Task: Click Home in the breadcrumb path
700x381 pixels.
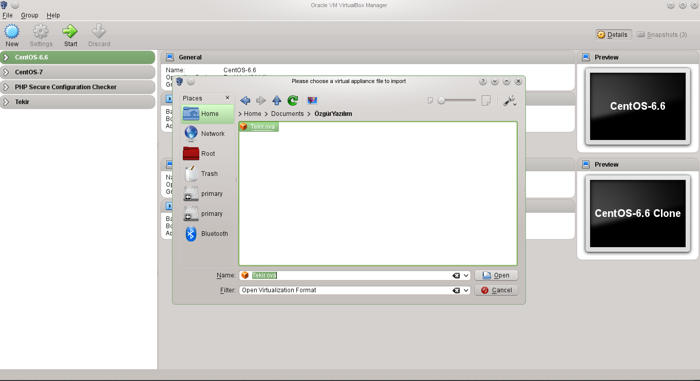Action: pyautogui.click(x=253, y=114)
